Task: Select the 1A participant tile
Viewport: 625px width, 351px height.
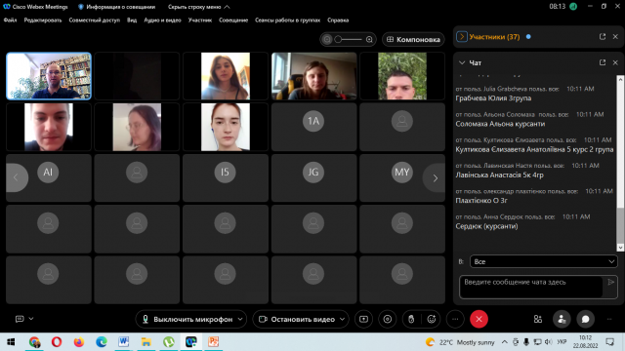Action: click(314, 127)
